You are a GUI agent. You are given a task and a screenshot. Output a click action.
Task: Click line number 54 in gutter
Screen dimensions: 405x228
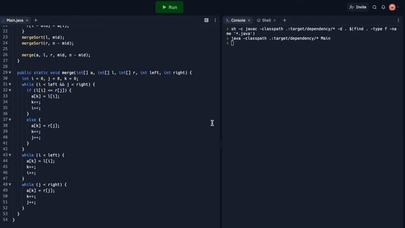tap(5, 220)
